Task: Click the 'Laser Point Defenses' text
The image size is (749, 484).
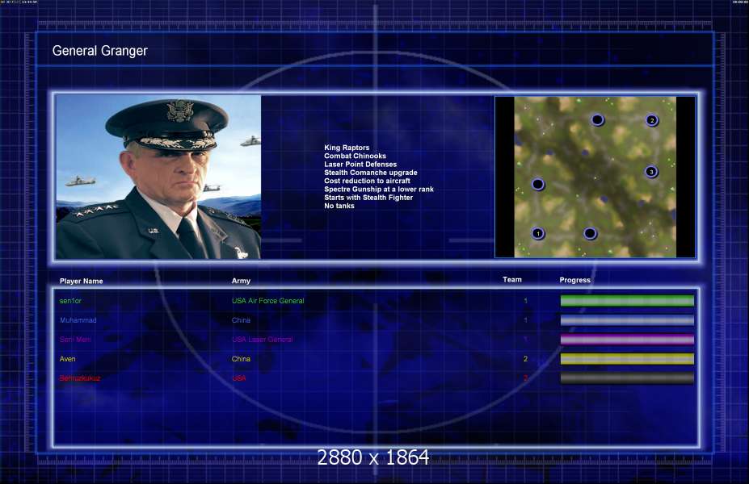Action: click(360, 164)
